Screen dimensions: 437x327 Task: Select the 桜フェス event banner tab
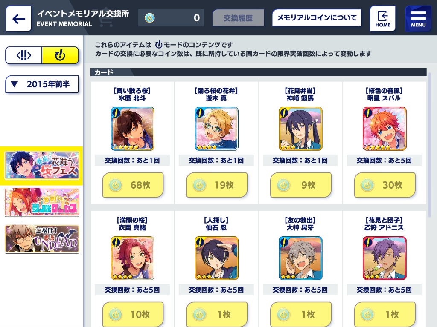coord(42,166)
